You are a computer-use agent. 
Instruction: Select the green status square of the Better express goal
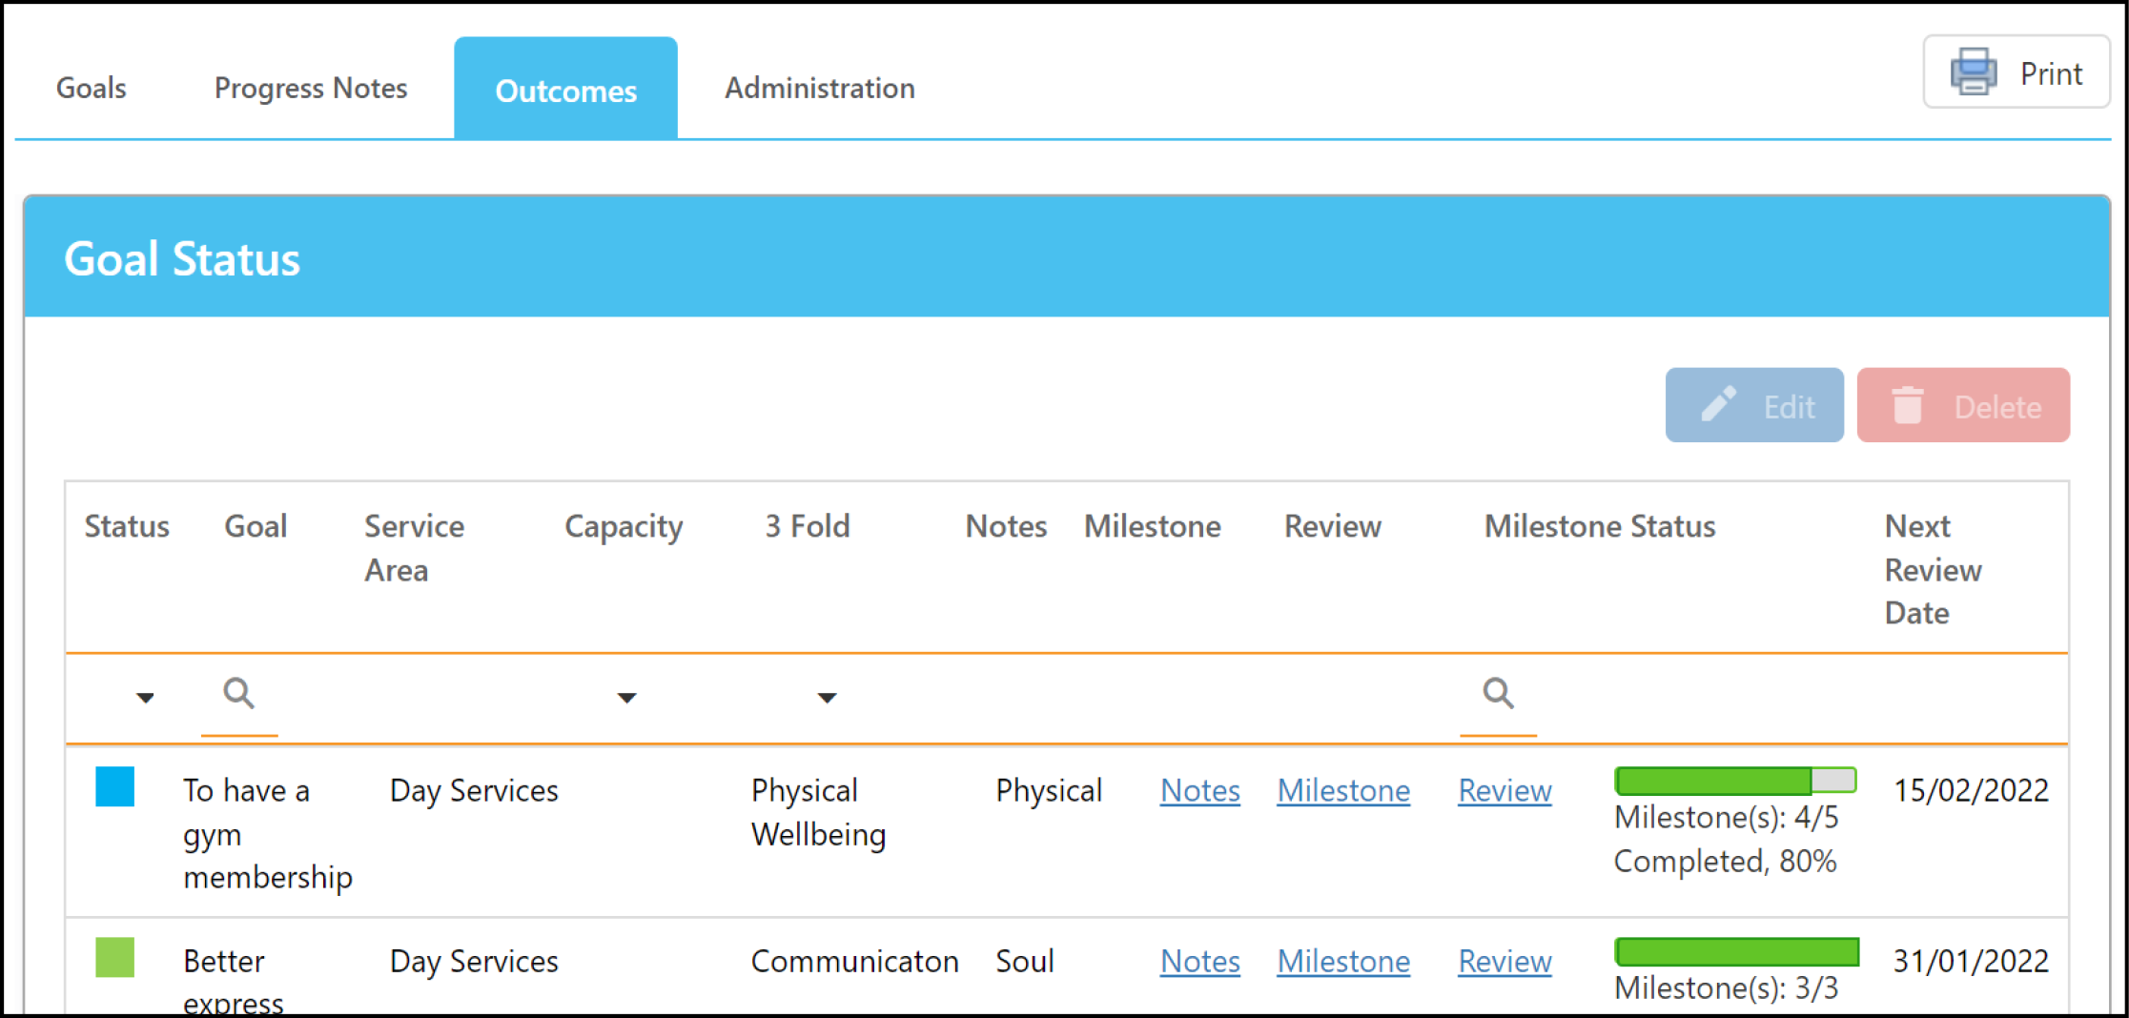(x=114, y=958)
